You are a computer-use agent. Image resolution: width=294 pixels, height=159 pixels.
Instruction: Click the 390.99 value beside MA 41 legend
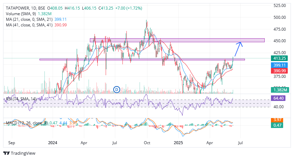coord(61,25)
